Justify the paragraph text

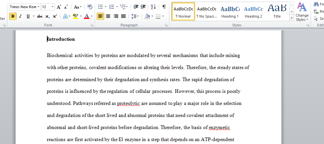[123, 16]
